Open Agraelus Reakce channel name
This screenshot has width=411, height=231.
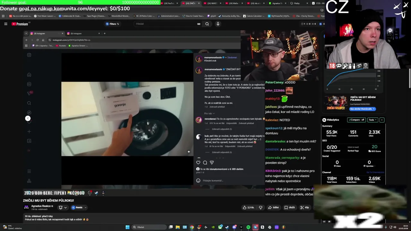pos(41,206)
